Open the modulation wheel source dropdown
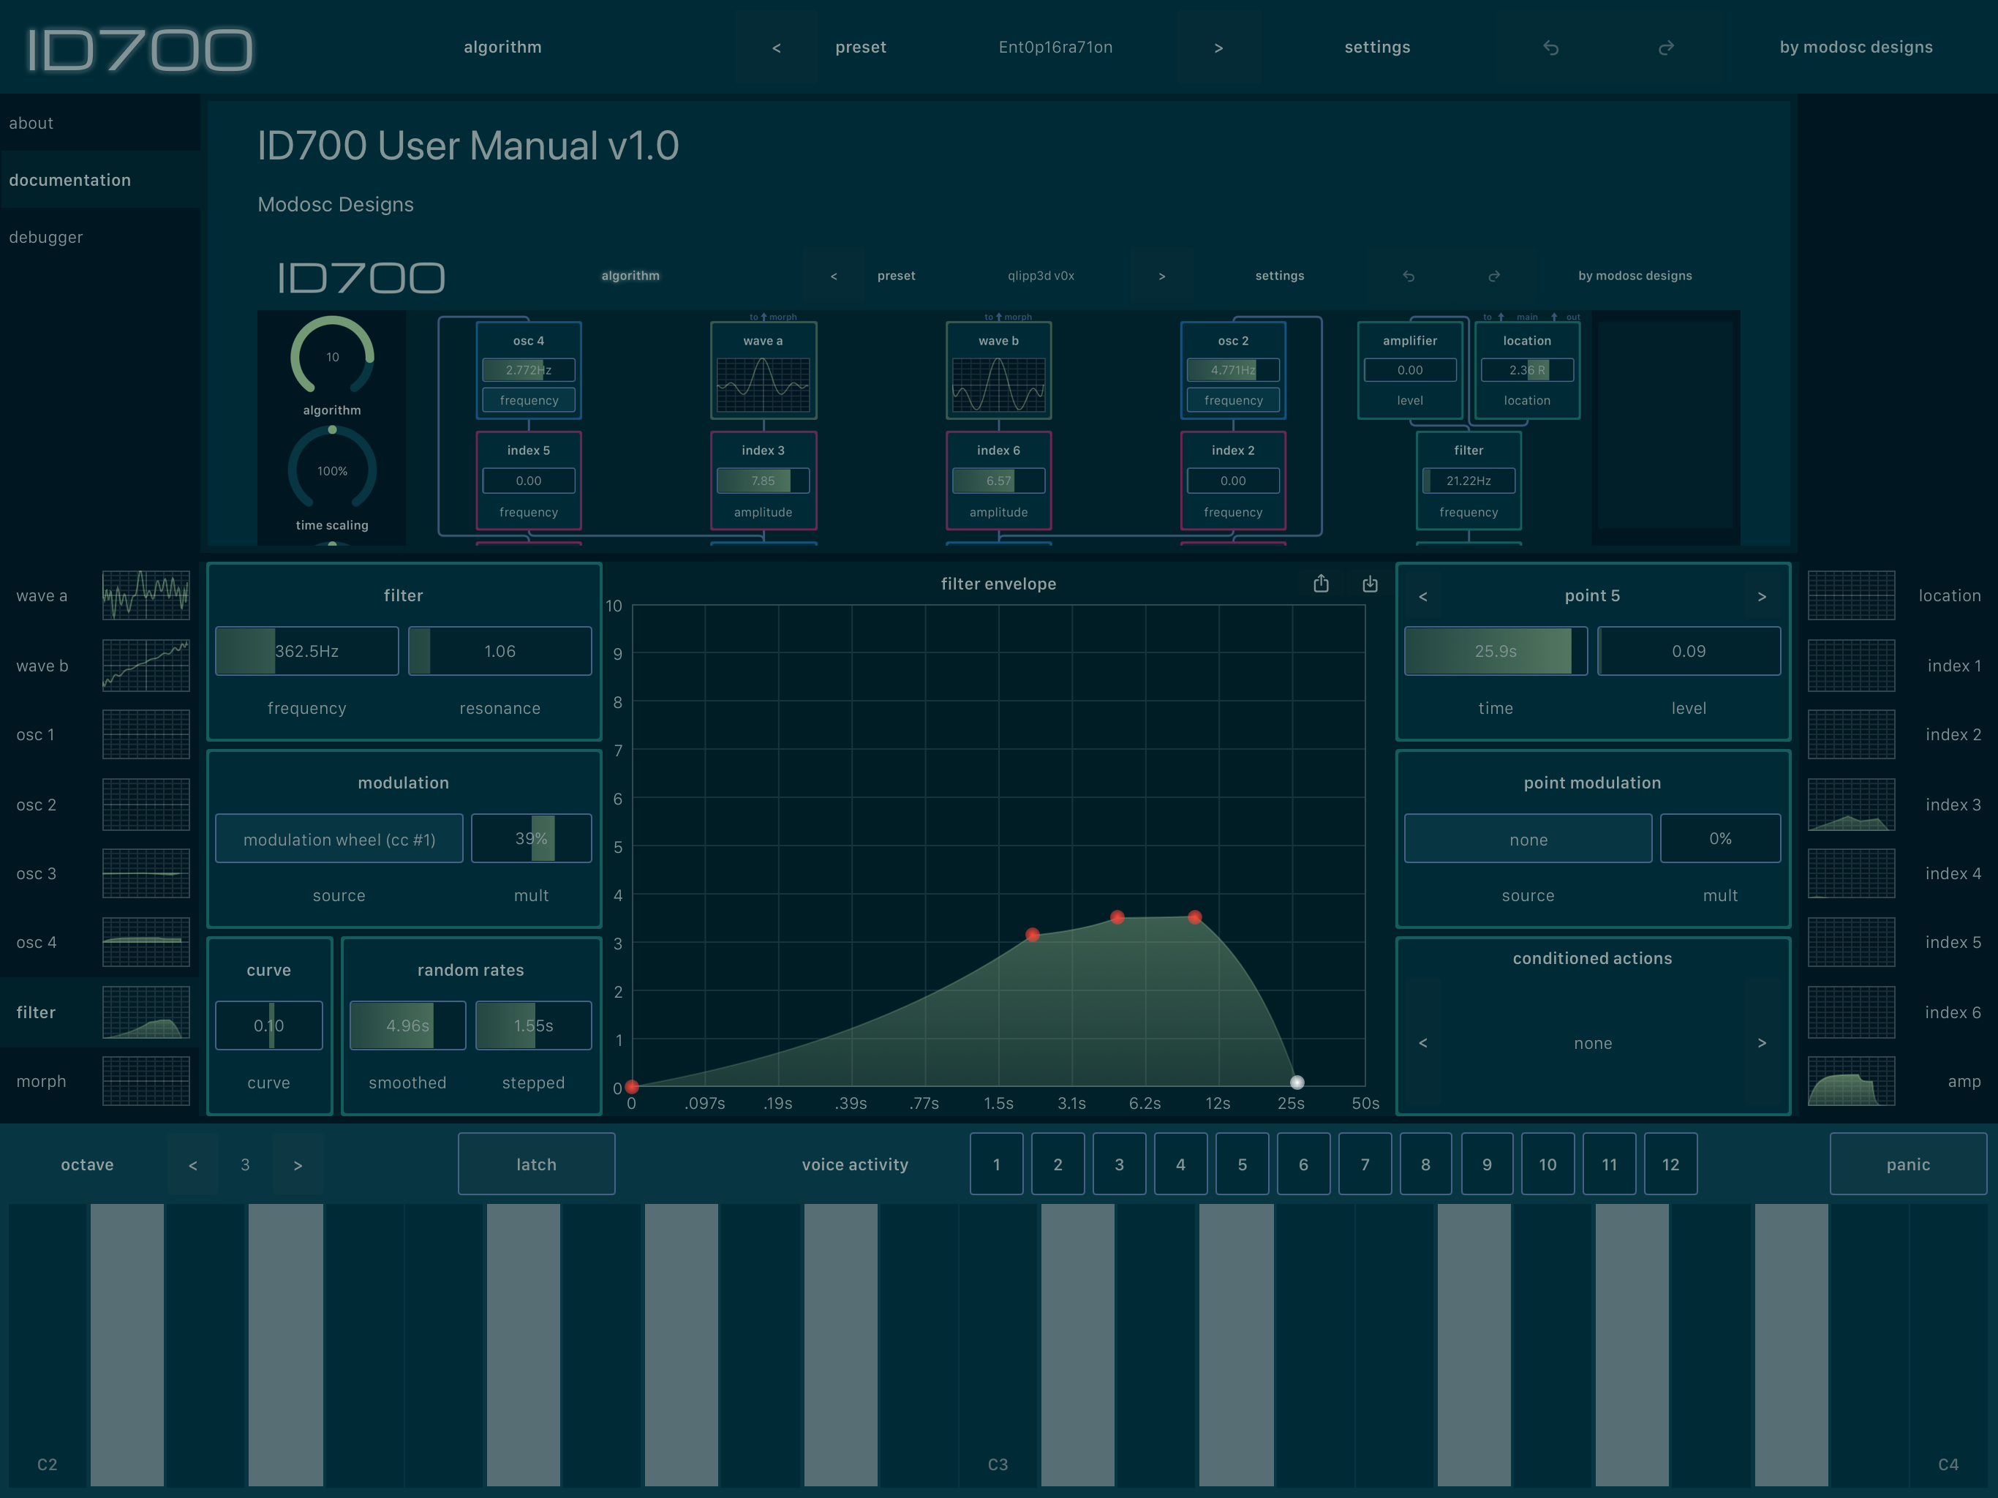Screen dimensions: 1998x1498 pyautogui.click(x=339, y=838)
